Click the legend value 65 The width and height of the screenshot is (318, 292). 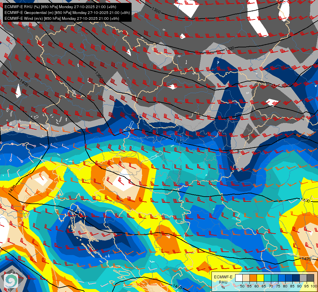(264, 286)
